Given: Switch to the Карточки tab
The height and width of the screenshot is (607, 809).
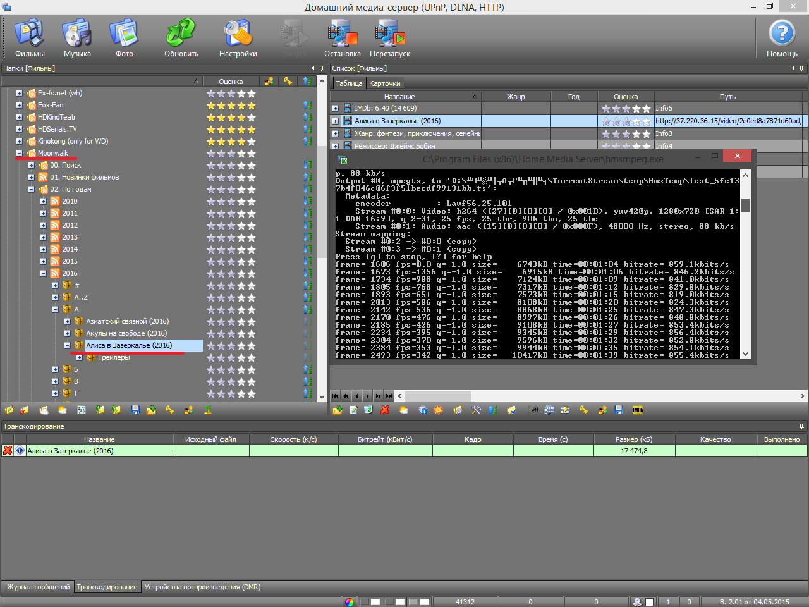Looking at the screenshot, I should click(x=384, y=83).
